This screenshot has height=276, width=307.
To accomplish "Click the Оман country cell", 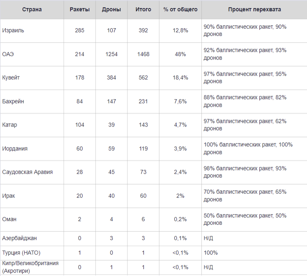I will 9,219.
